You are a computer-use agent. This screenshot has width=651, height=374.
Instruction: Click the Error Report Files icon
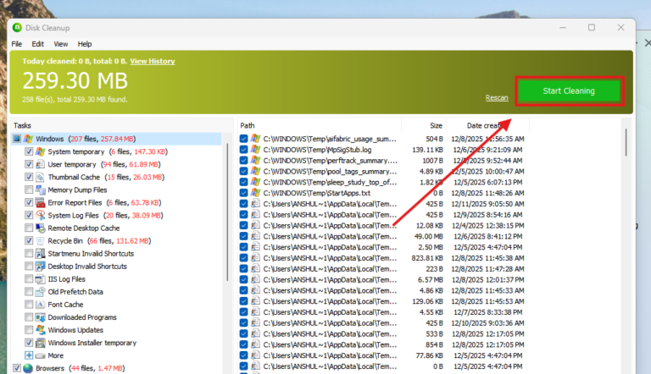41,203
